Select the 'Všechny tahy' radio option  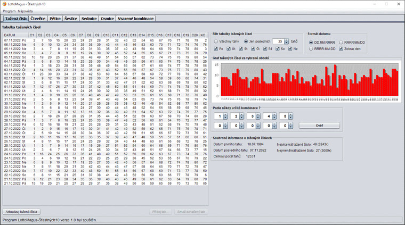[x=216, y=41]
